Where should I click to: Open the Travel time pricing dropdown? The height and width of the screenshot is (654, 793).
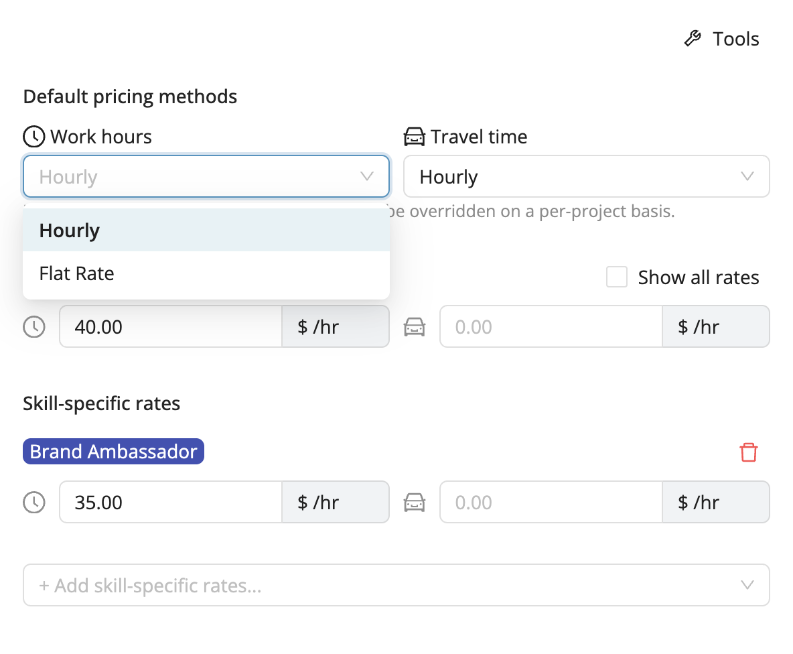pos(587,176)
